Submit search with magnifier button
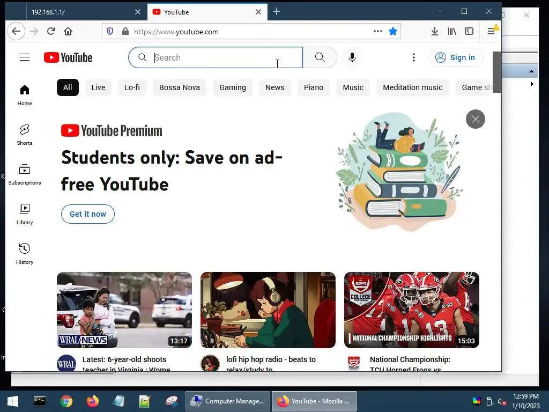 click(x=320, y=57)
